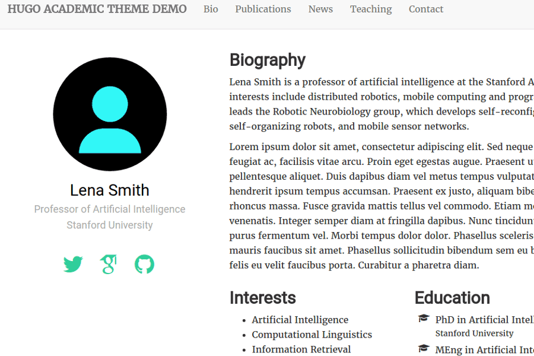Click the Hugo Academic Theme Demo title

pyautogui.click(x=97, y=9)
